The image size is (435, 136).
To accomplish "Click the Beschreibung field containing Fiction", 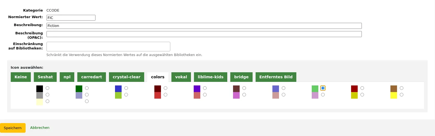I will (x=204, y=26).
